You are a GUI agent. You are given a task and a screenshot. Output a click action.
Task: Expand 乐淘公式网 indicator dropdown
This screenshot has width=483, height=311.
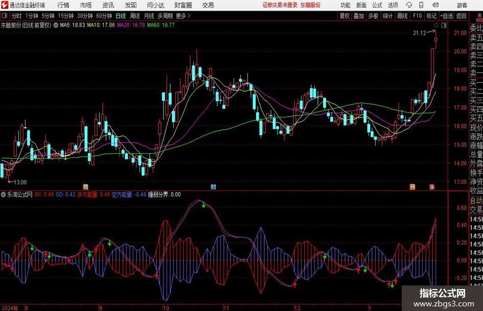(4, 194)
